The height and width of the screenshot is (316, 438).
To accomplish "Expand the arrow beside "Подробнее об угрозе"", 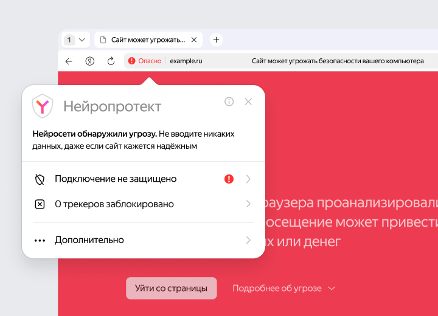I will [332, 288].
